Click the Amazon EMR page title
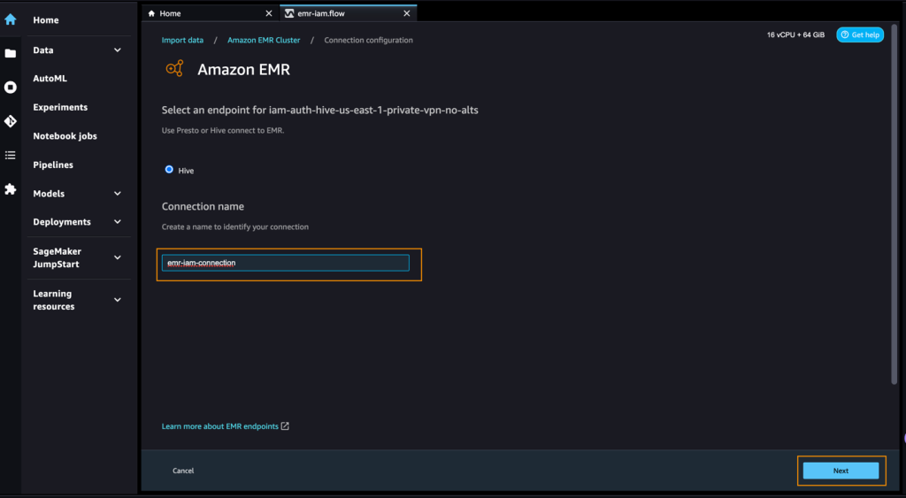 [244, 69]
